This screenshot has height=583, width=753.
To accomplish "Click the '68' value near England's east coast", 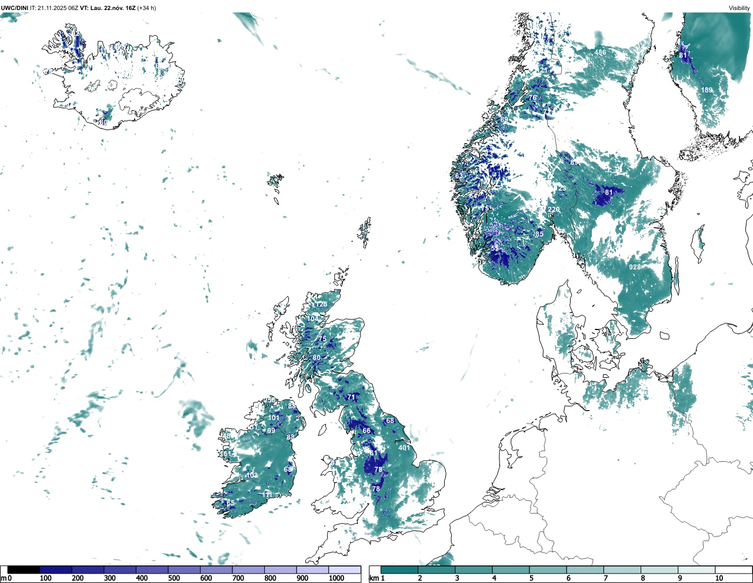I will [390, 421].
